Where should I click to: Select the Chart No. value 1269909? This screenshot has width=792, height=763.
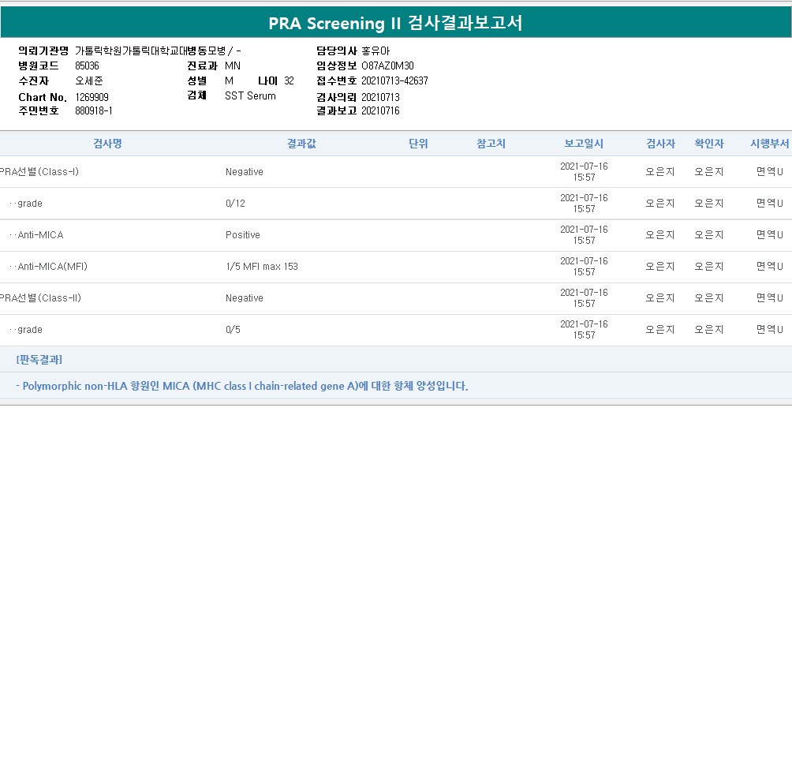92,97
